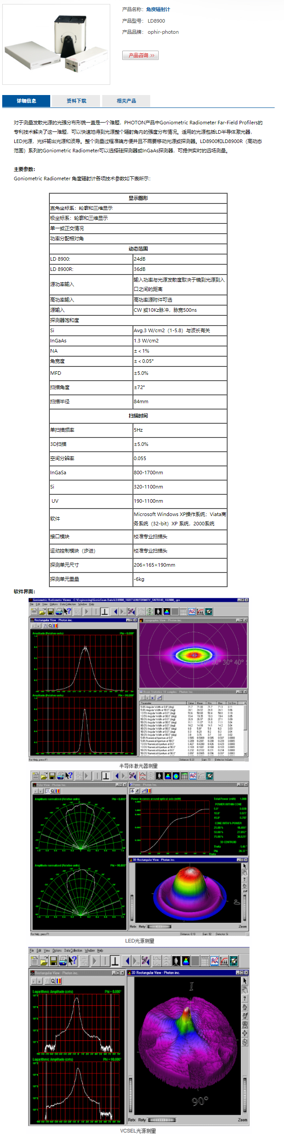Click the Save disk icon in VCSEL screenshot toolbar
Image resolution: width=284 pixels, height=1136 pixels.
point(53,961)
